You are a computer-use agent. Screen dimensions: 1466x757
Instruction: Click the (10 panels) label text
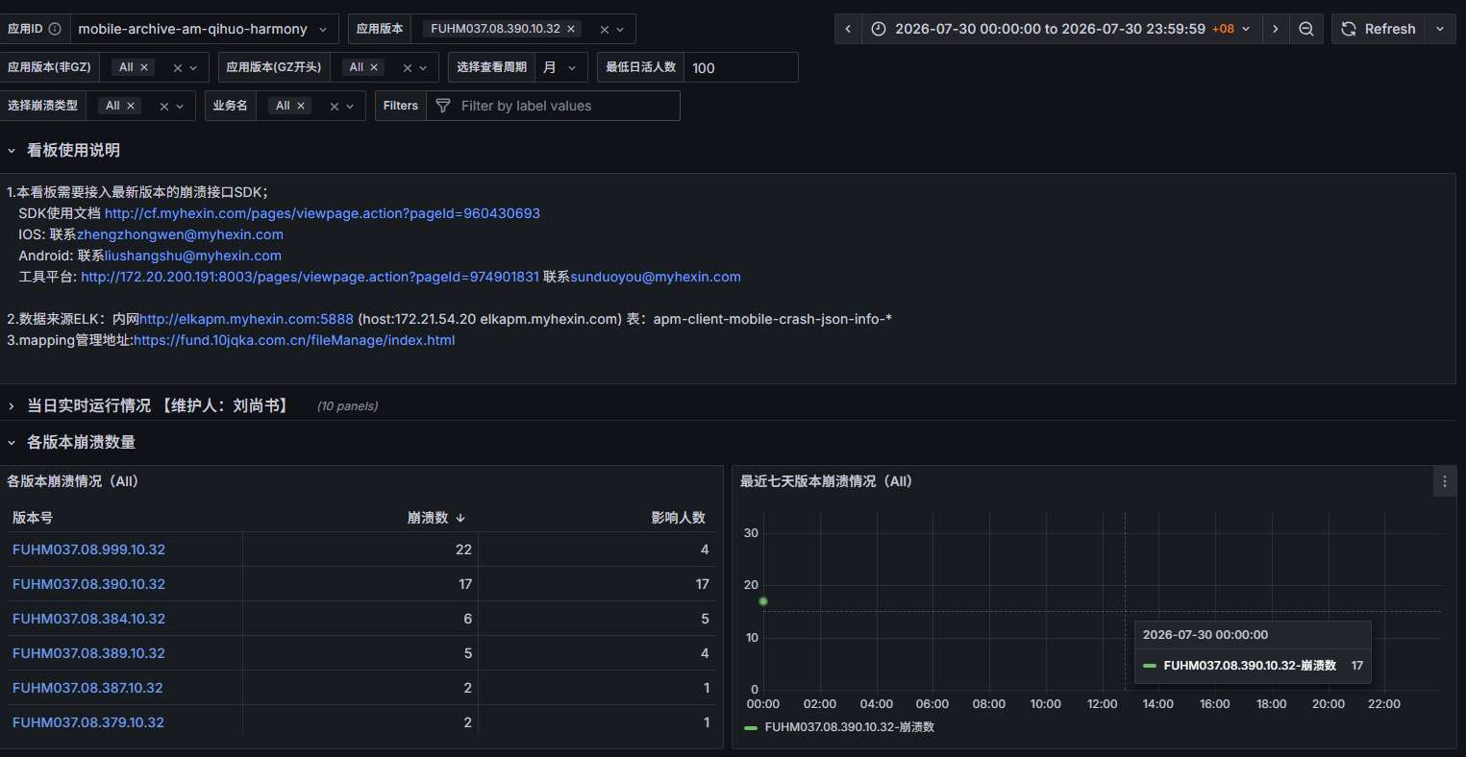(x=347, y=406)
